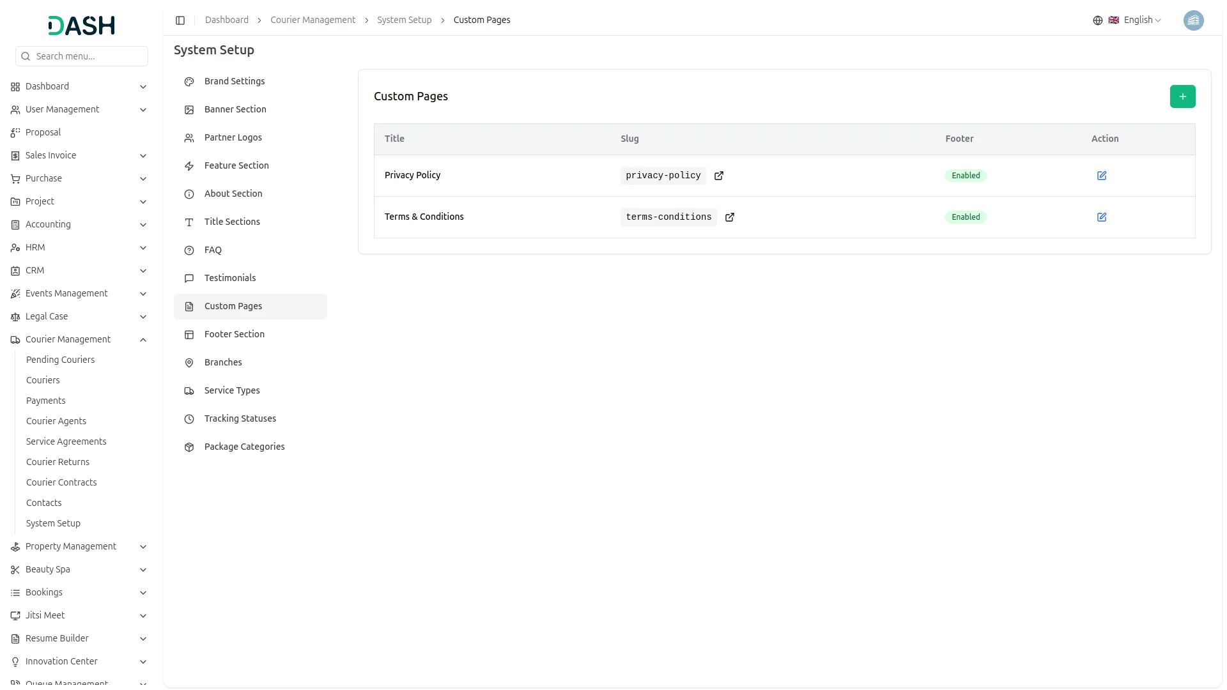The image size is (1227, 690).
Task: Click the green add custom page button
Action: 1182,96
